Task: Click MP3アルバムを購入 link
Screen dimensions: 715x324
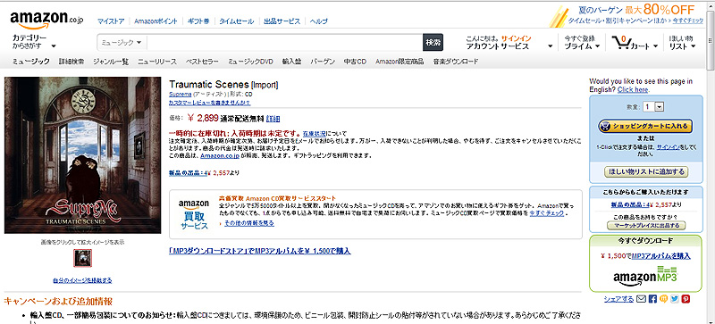Action: [660, 255]
